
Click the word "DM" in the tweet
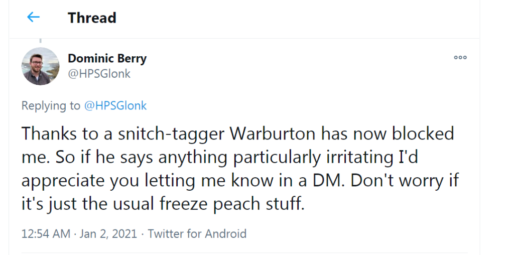coord(327,181)
